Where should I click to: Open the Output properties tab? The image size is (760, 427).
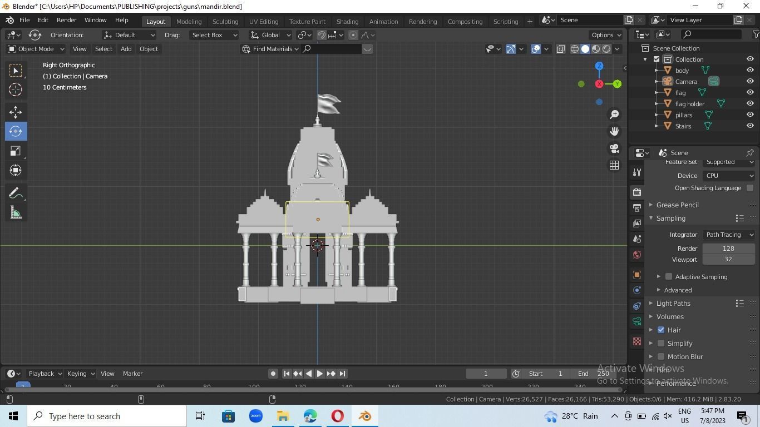[x=637, y=207]
